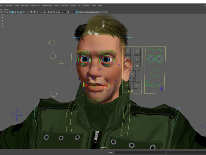Toggle the Motion Blur icon
This screenshot has height=155, width=206.
coord(34,12)
